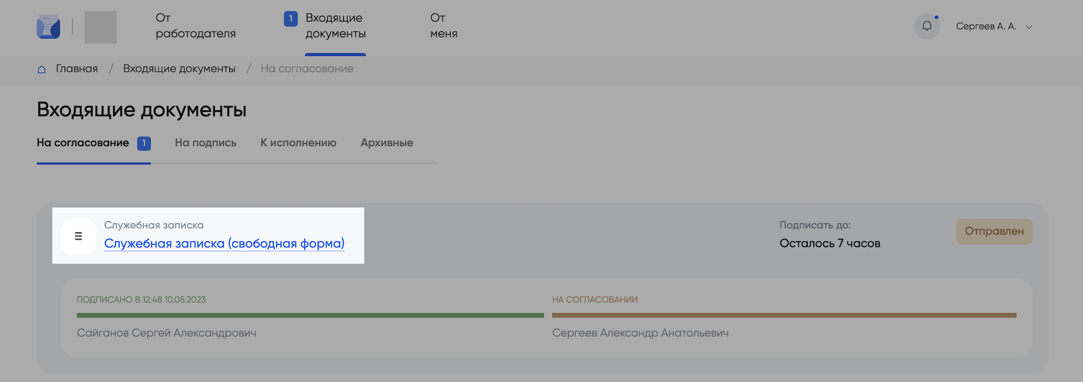Click the Отправлен status button
Screen dimensions: 1083x382
[994, 232]
